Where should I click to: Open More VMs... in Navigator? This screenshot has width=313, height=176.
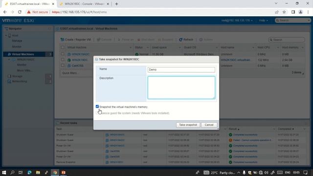pos(24,70)
